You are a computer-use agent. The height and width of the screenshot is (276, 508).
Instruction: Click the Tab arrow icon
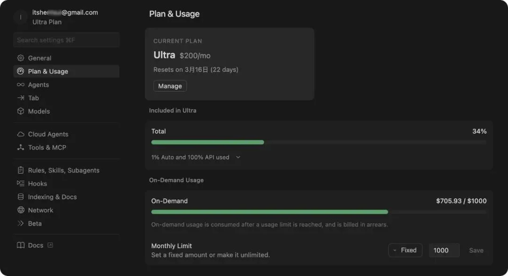pos(21,98)
